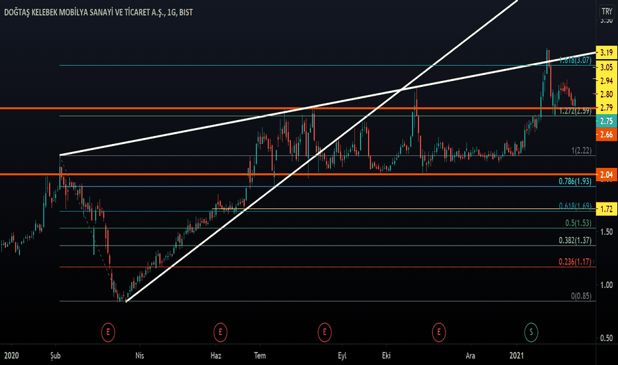The height and width of the screenshot is (365, 618).
Task: Click the earnings E marker between Eki and Ara
Action: pyautogui.click(x=439, y=332)
